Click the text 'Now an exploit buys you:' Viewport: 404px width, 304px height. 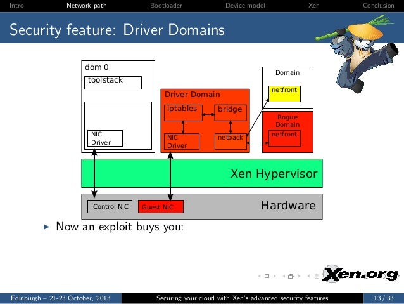pyautogui.click(x=120, y=227)
